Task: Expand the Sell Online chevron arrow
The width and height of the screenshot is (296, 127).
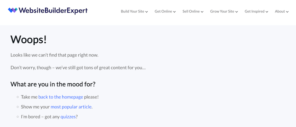Action: (x=202, y=12)
